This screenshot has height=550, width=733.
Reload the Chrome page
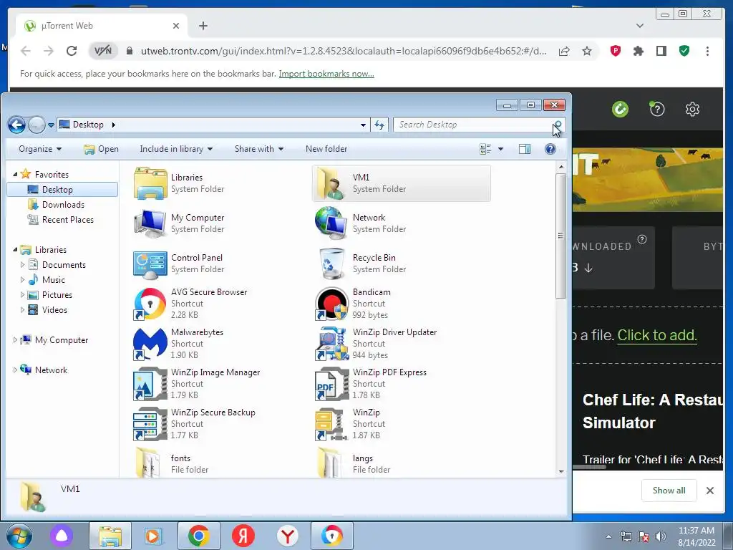click(71, 51)
